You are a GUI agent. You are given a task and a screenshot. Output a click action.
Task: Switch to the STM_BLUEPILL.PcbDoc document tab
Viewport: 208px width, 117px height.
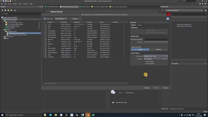52,7
